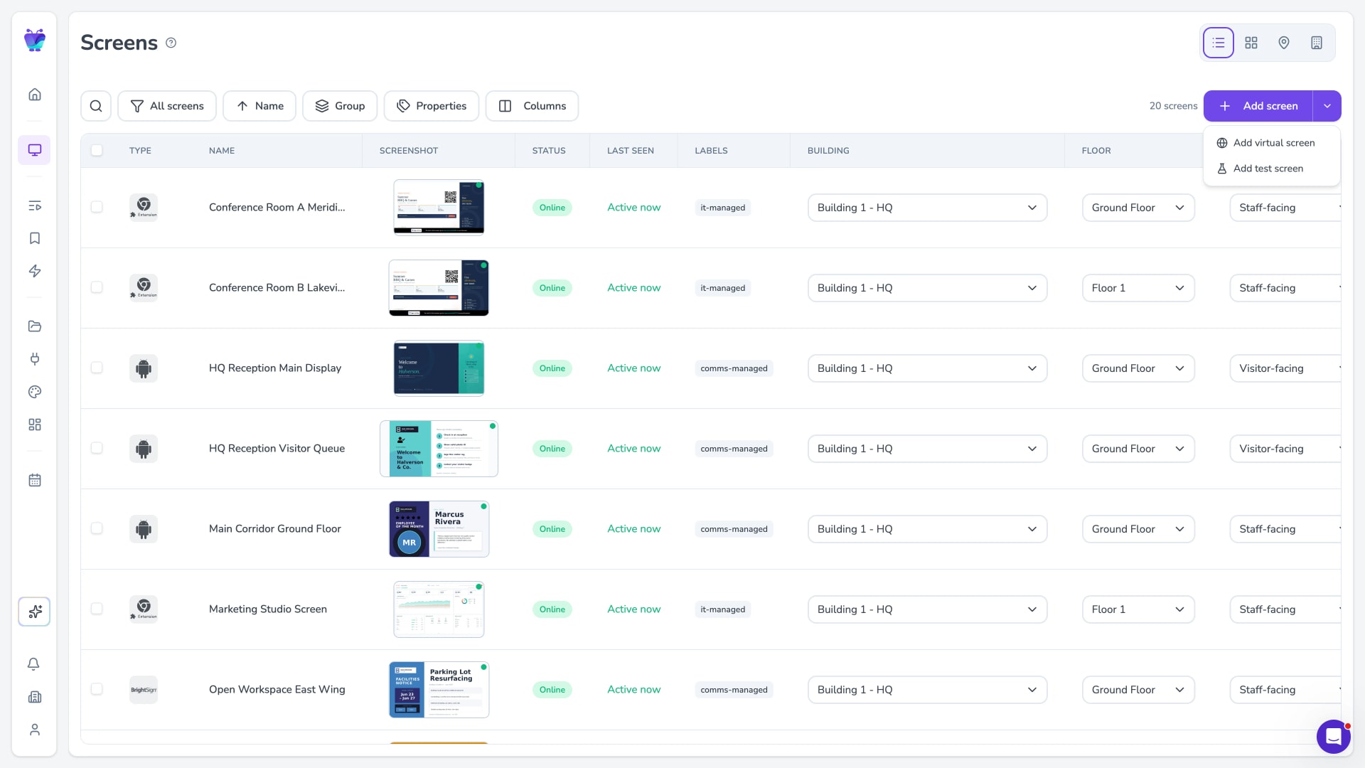Image resolution: width=1365 pixels, height=768 pixels.
Task: Open Floor dropdown for HQ Reception Visitor Queue
Action: click(x=1138, y=449)
